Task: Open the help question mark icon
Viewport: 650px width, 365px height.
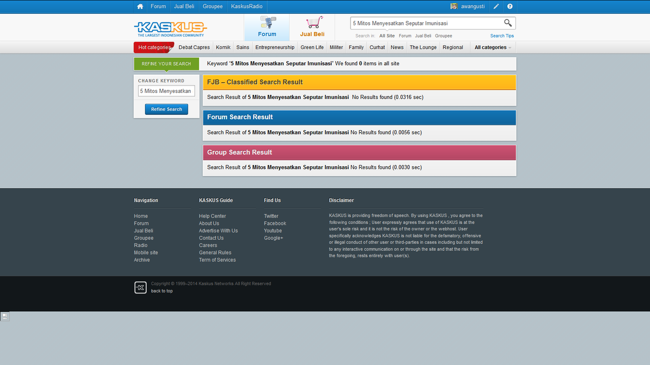Action: pyautogui.click(x=510, y=7)
